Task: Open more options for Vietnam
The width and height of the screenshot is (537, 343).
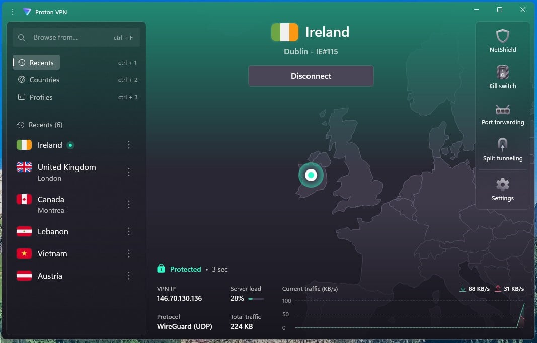Action: tap(129, 253)
